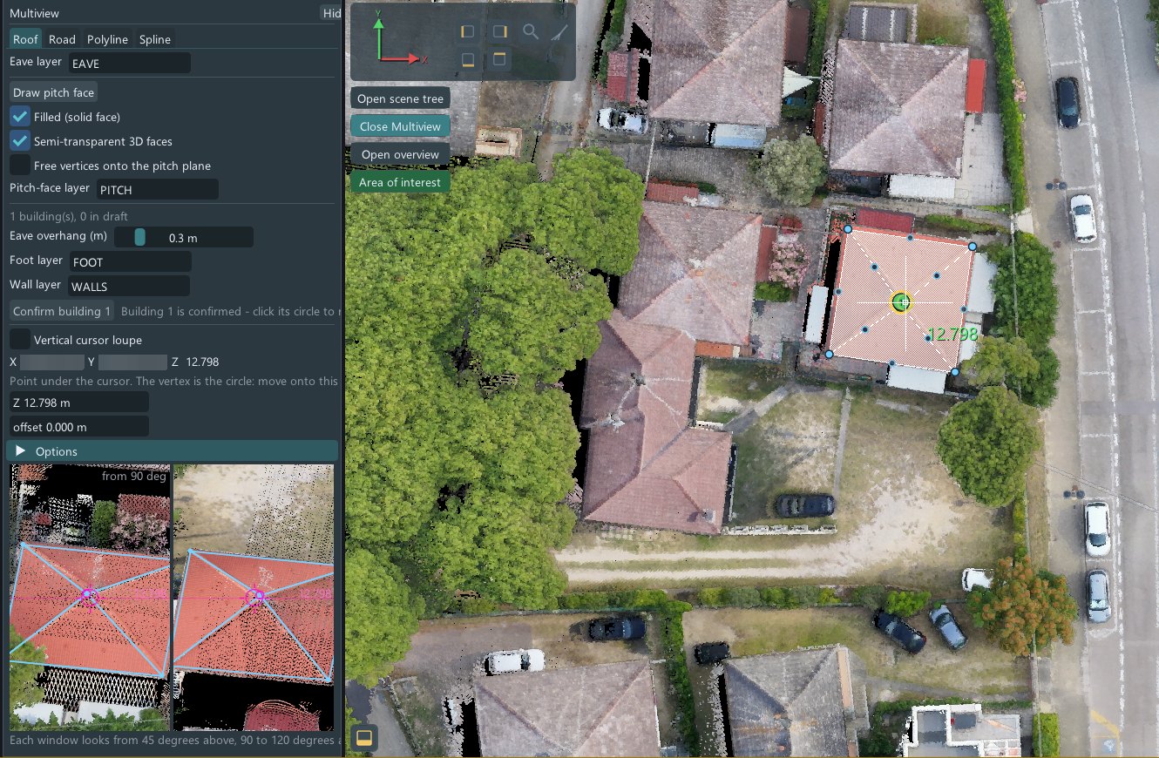
Task: Click the X coordinate field
Action: (51, 362)
